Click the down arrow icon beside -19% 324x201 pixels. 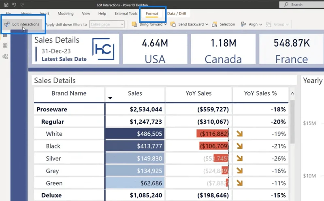point(240,134)
